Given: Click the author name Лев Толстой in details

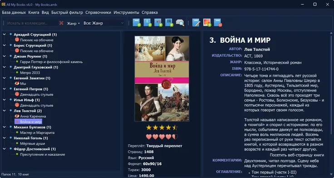Looking at the screenshot, I should click(x=257, y=49).
